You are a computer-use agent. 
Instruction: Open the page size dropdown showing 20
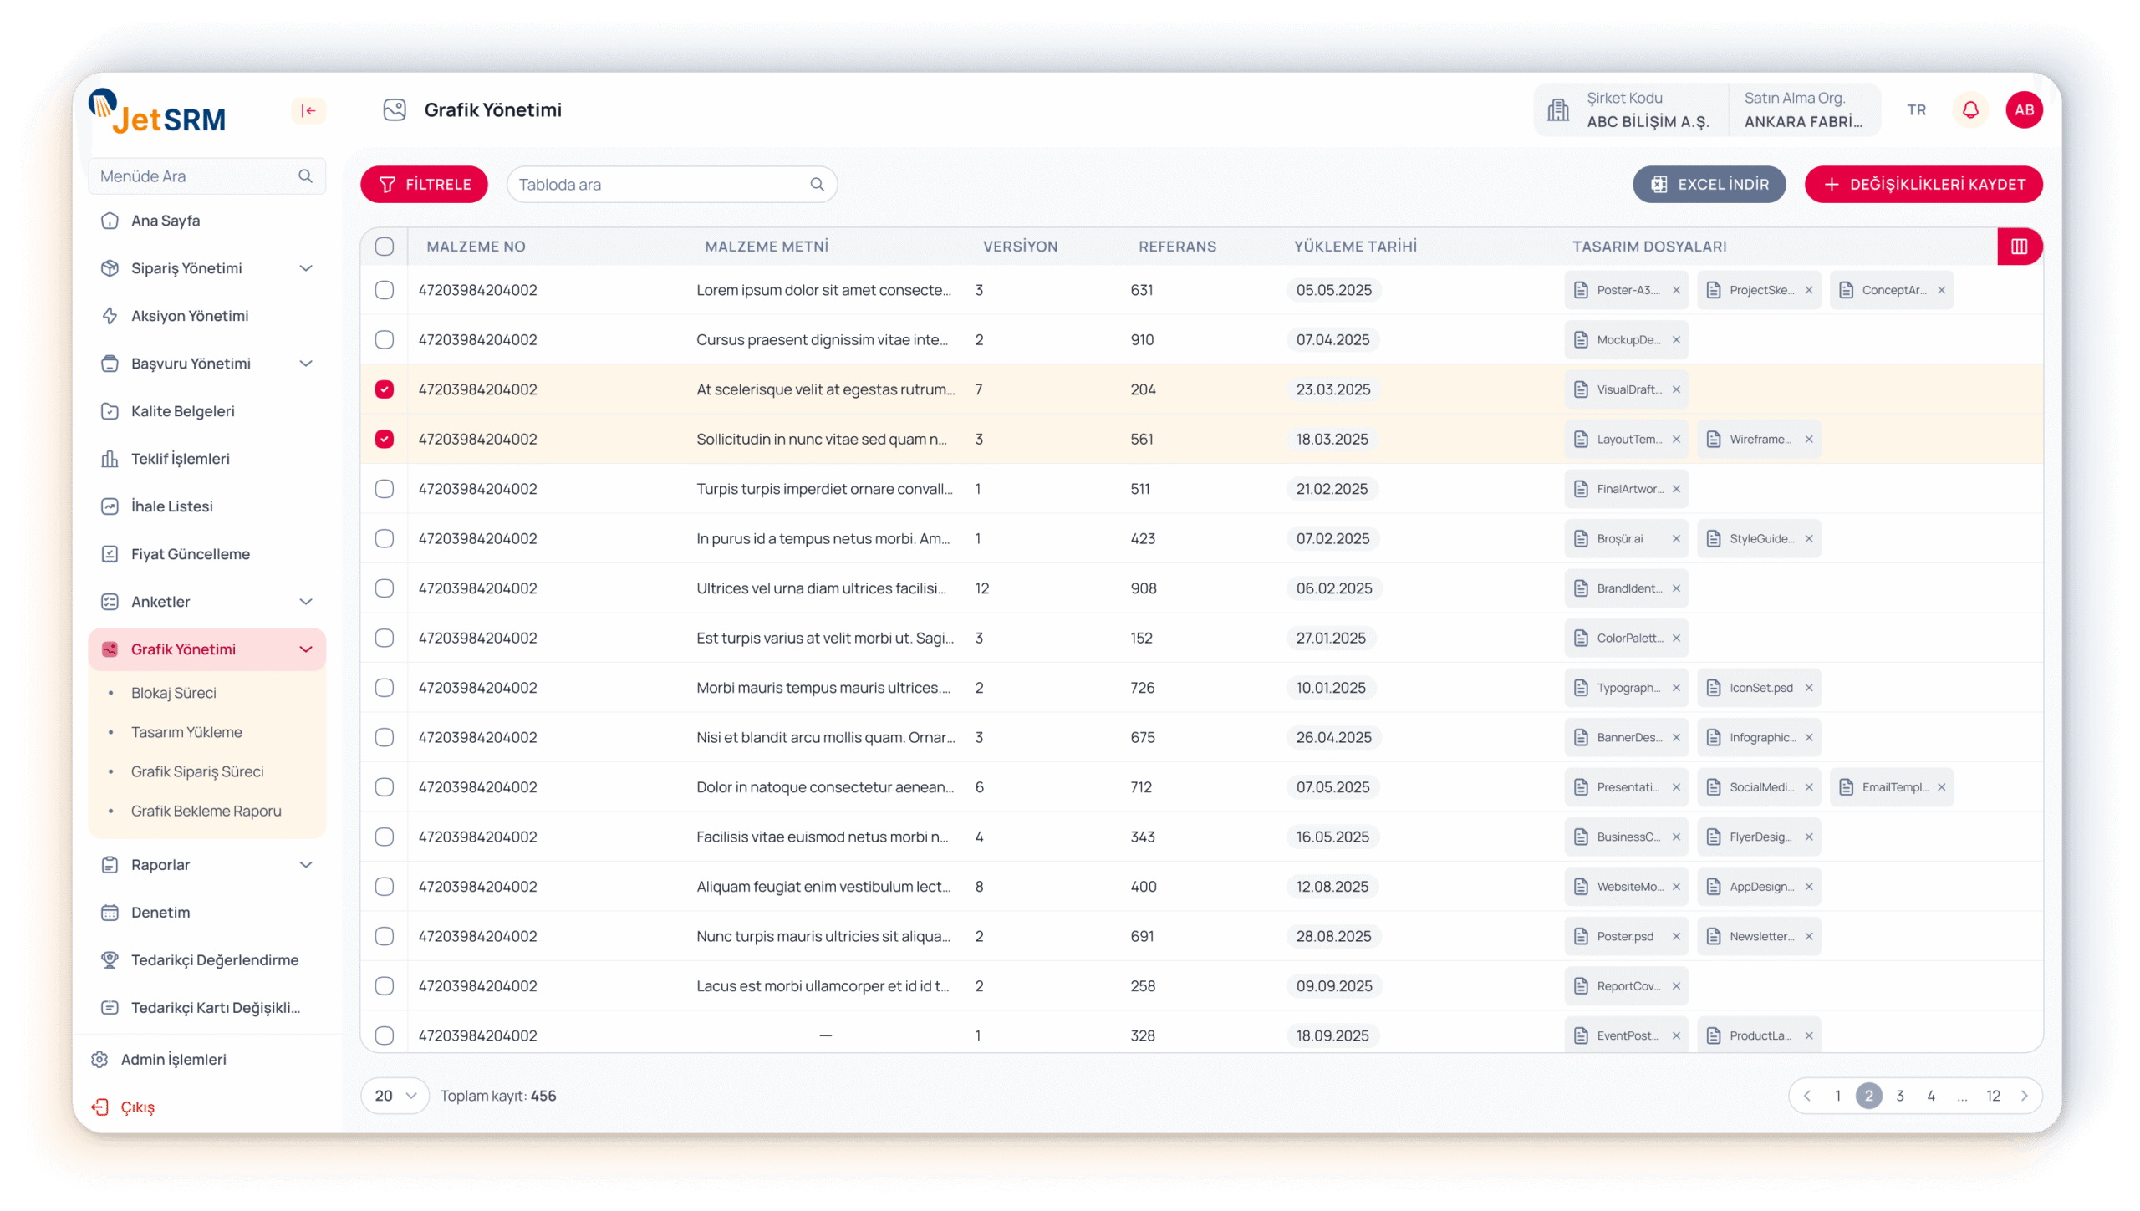click(x=395, y=1096)
